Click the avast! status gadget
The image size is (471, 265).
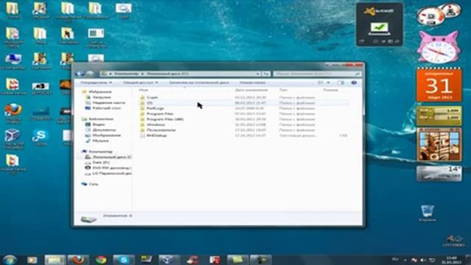point(380,24)
